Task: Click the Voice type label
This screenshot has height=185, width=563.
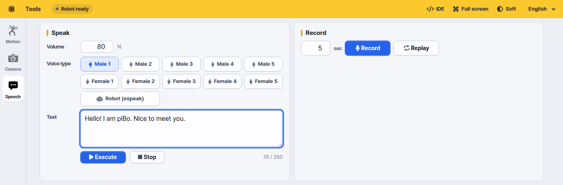Action: pyautogui.click(x=59, y=64)
